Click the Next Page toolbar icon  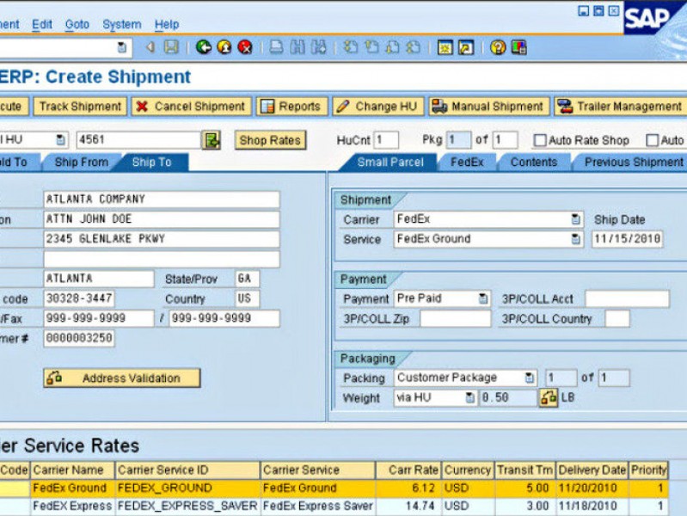(x=393, y=47)
